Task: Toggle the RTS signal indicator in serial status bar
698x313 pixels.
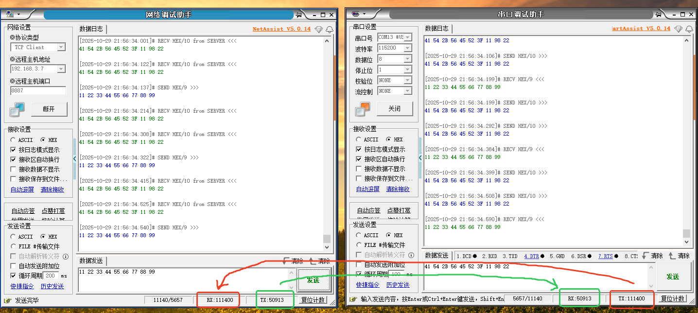Action: pos(607,256)
